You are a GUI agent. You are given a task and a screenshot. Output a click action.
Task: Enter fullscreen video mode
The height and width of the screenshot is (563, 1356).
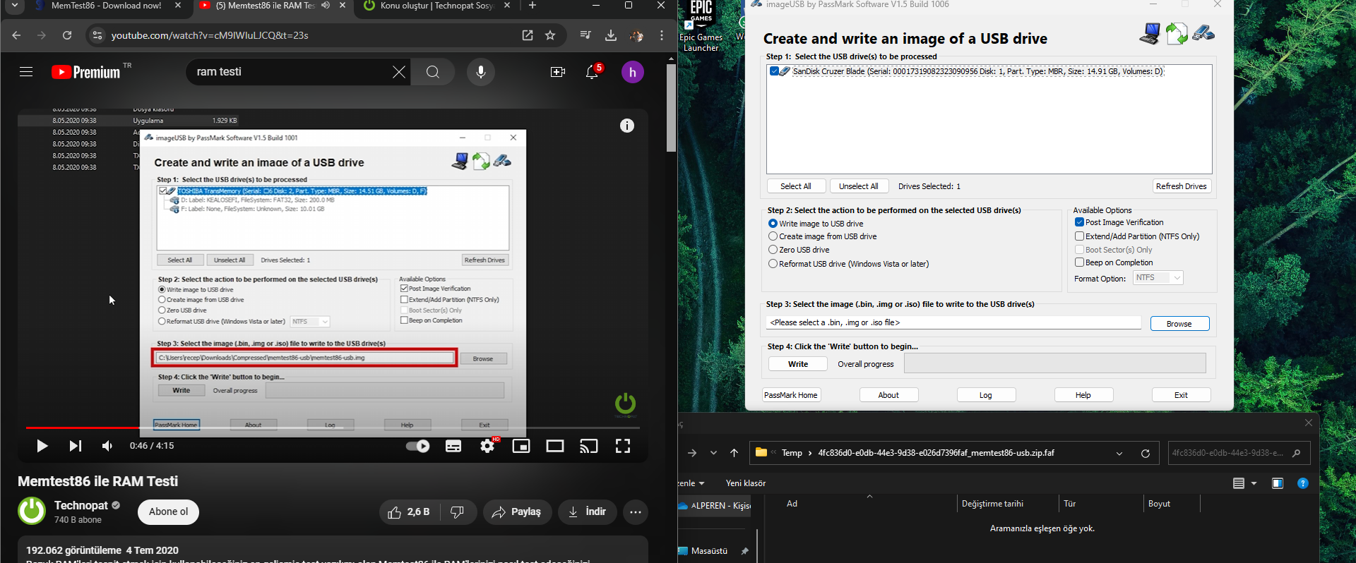(623, 446)
